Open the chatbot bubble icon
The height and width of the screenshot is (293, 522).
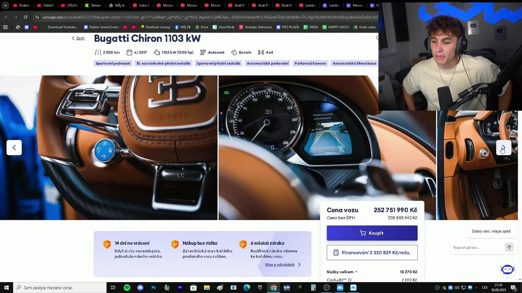(507, 269)
